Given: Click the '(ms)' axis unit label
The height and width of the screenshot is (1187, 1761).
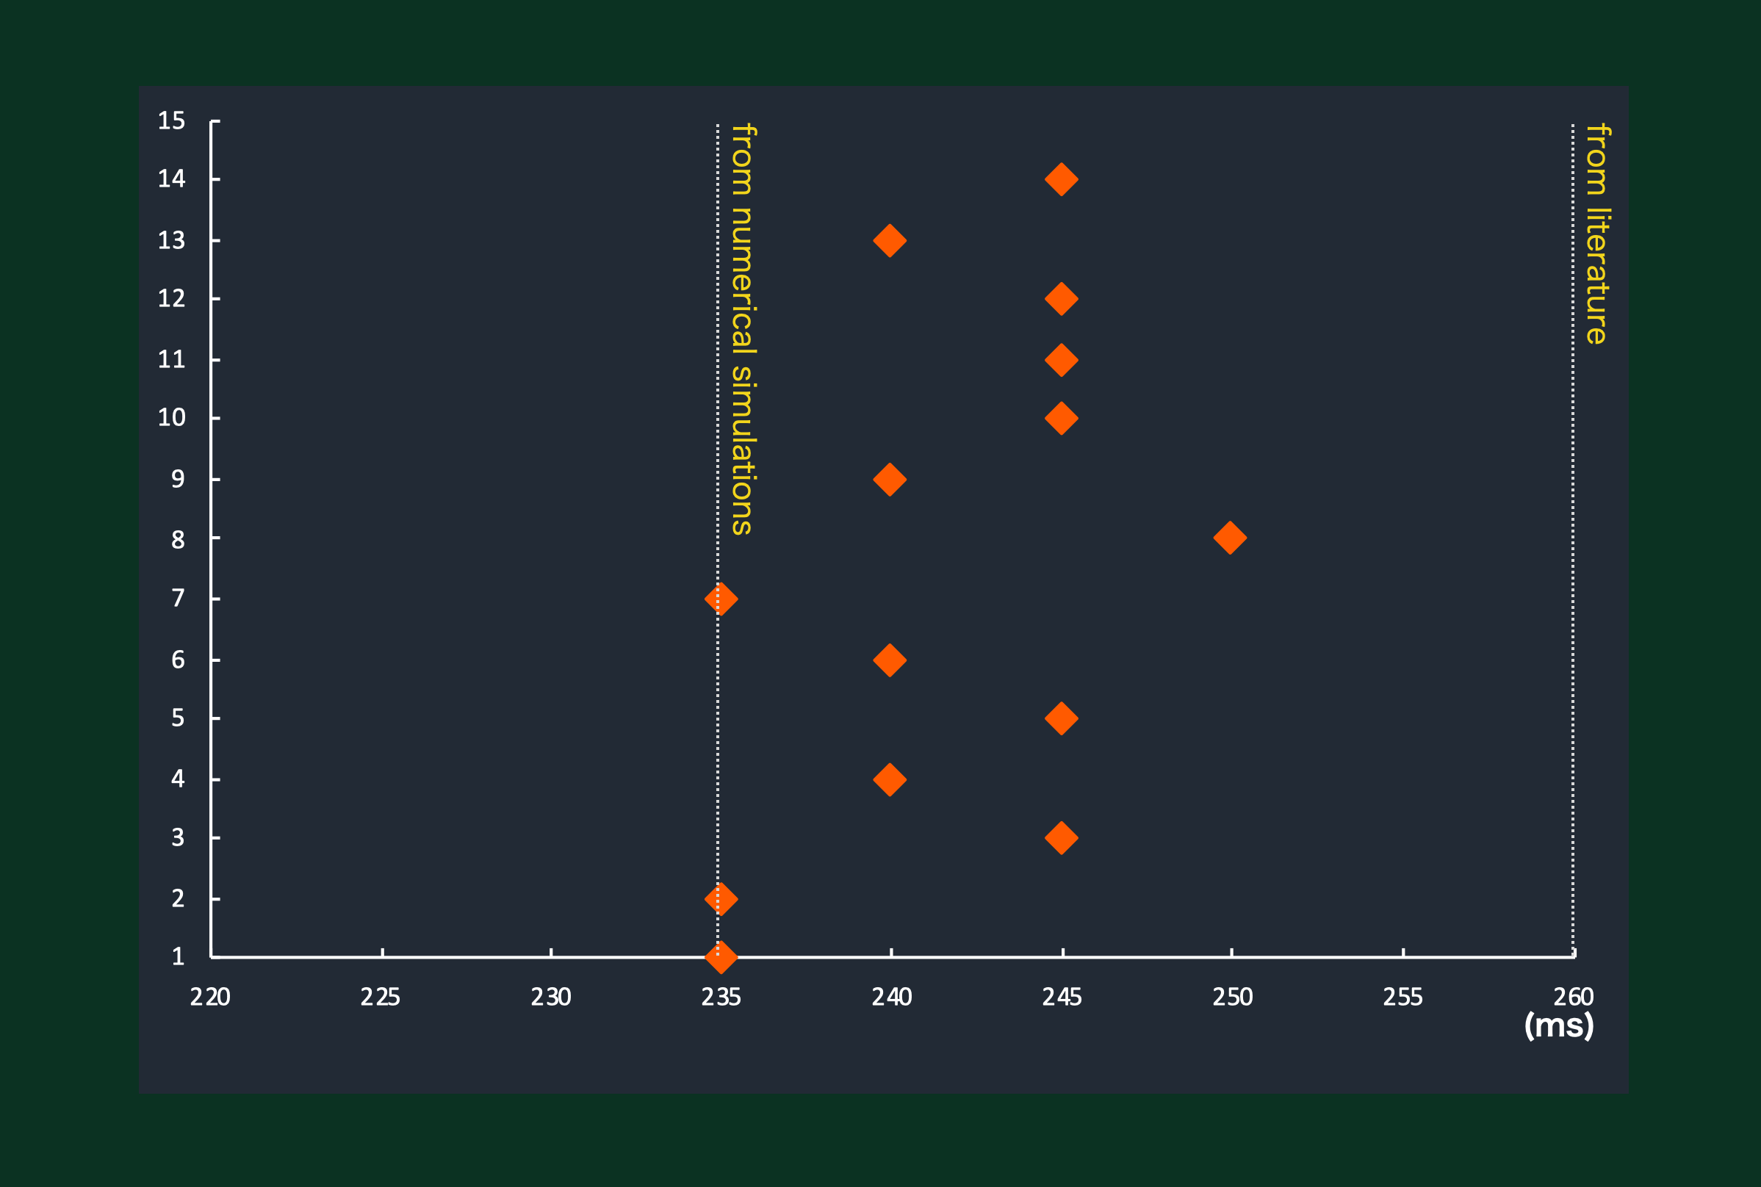Looking at the screenshot, I should [x=1559, y=1025].
